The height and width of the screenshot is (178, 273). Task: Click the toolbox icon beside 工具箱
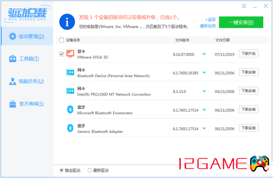[12, 59]
